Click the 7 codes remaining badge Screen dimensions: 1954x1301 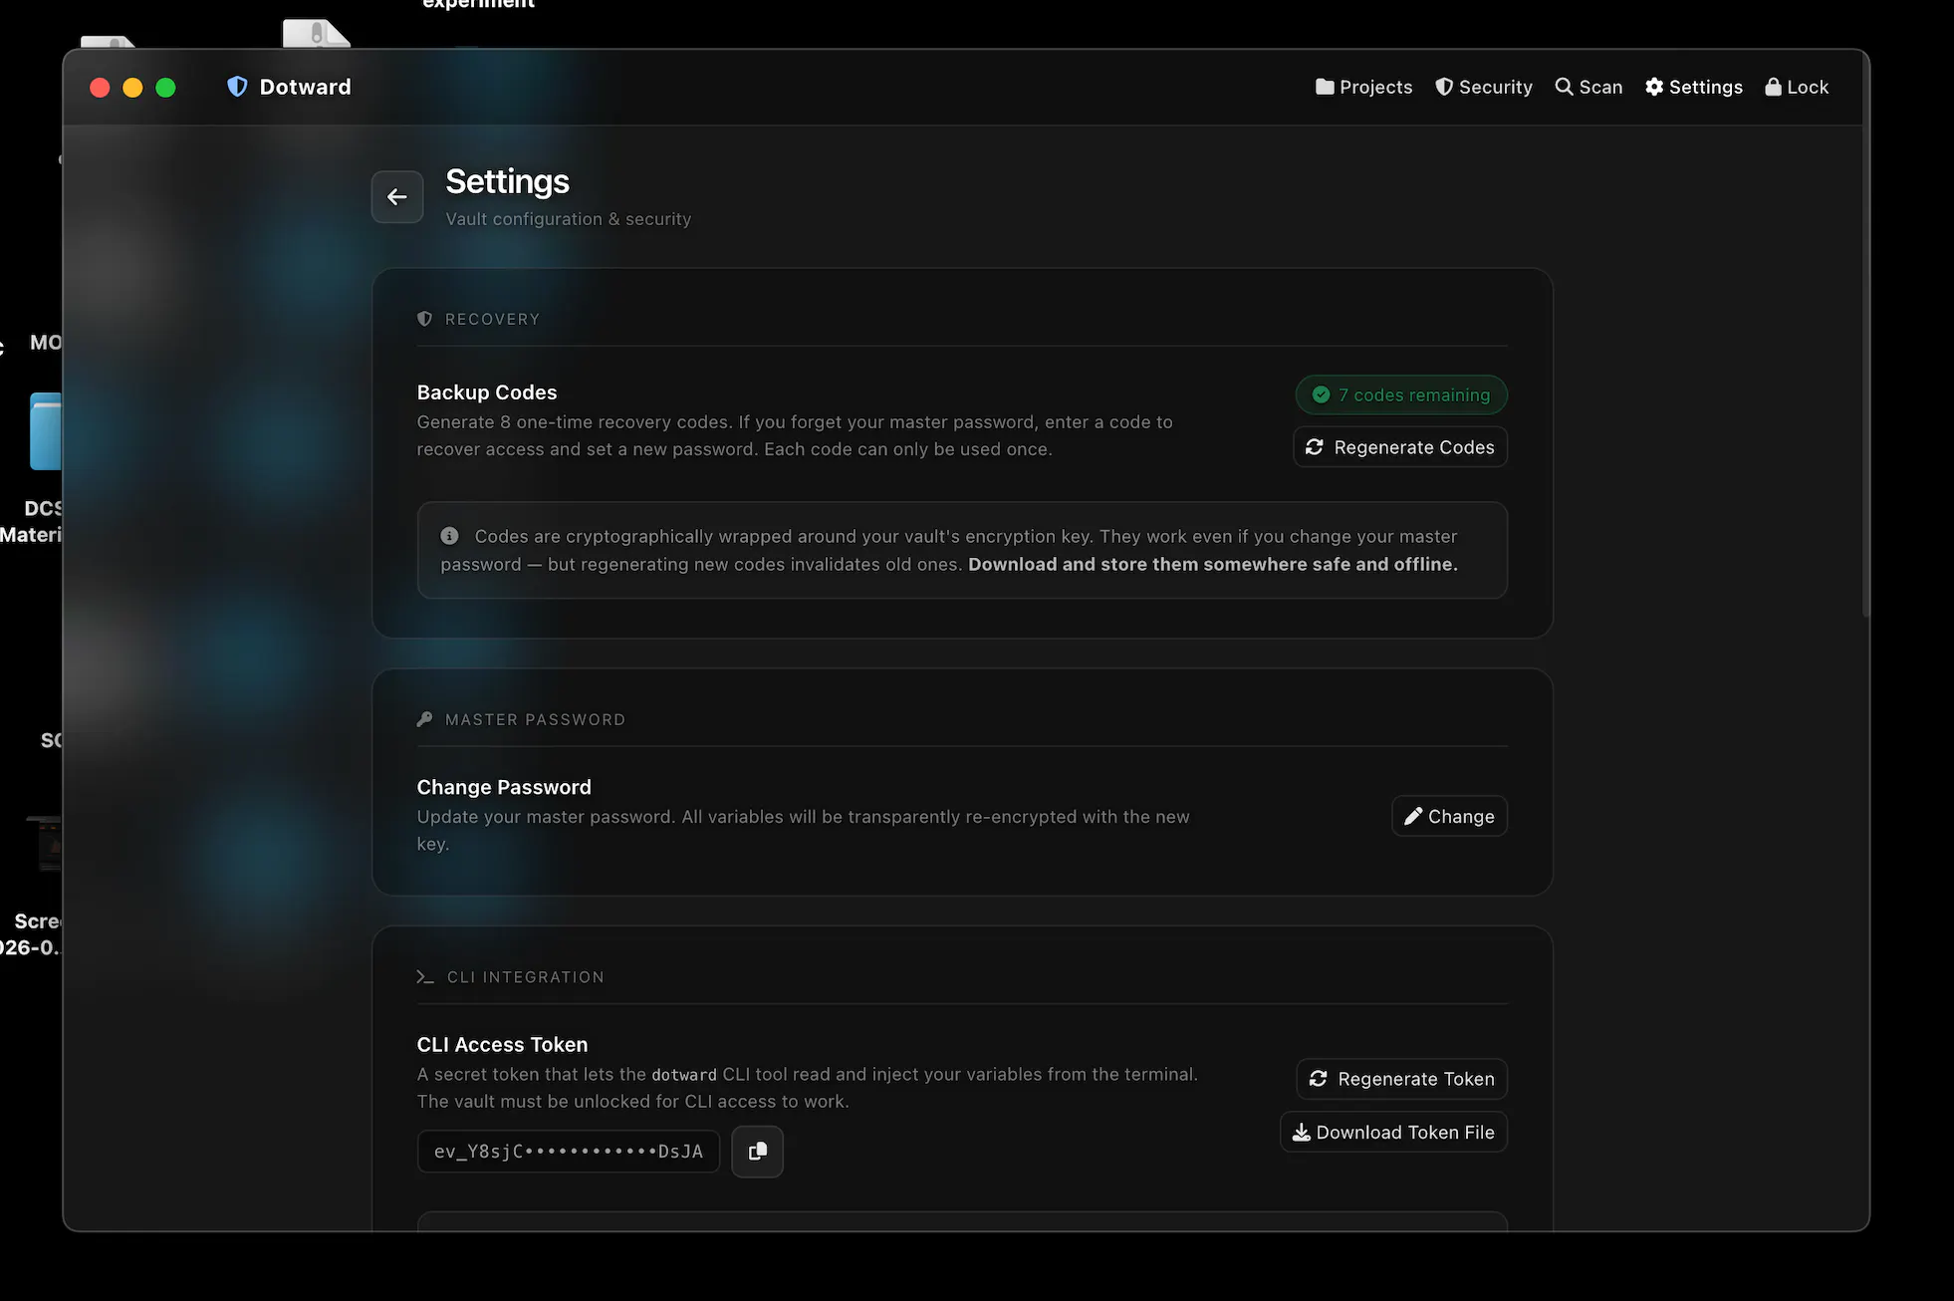pyautogui.click(x=1401, y=394)
